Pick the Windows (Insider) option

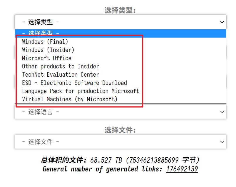[x=48, y=50]
